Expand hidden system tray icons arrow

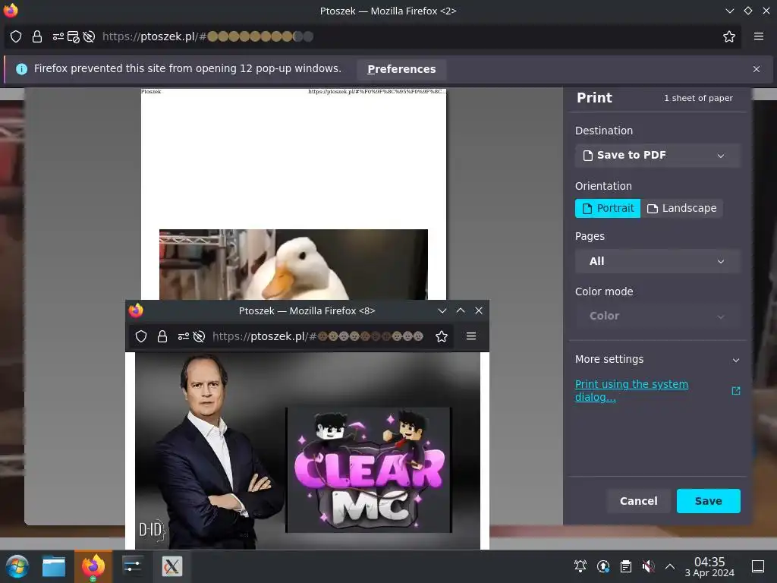[670, 566]
